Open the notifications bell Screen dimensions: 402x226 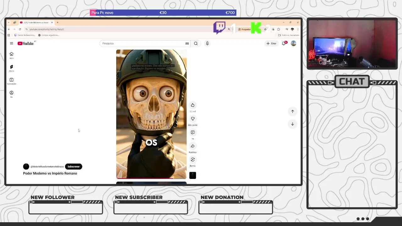[x=284, y=43]
